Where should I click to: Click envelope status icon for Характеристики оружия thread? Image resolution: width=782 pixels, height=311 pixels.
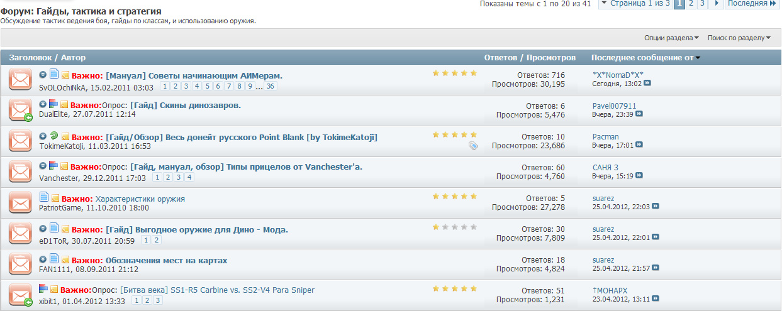(20, 203)
